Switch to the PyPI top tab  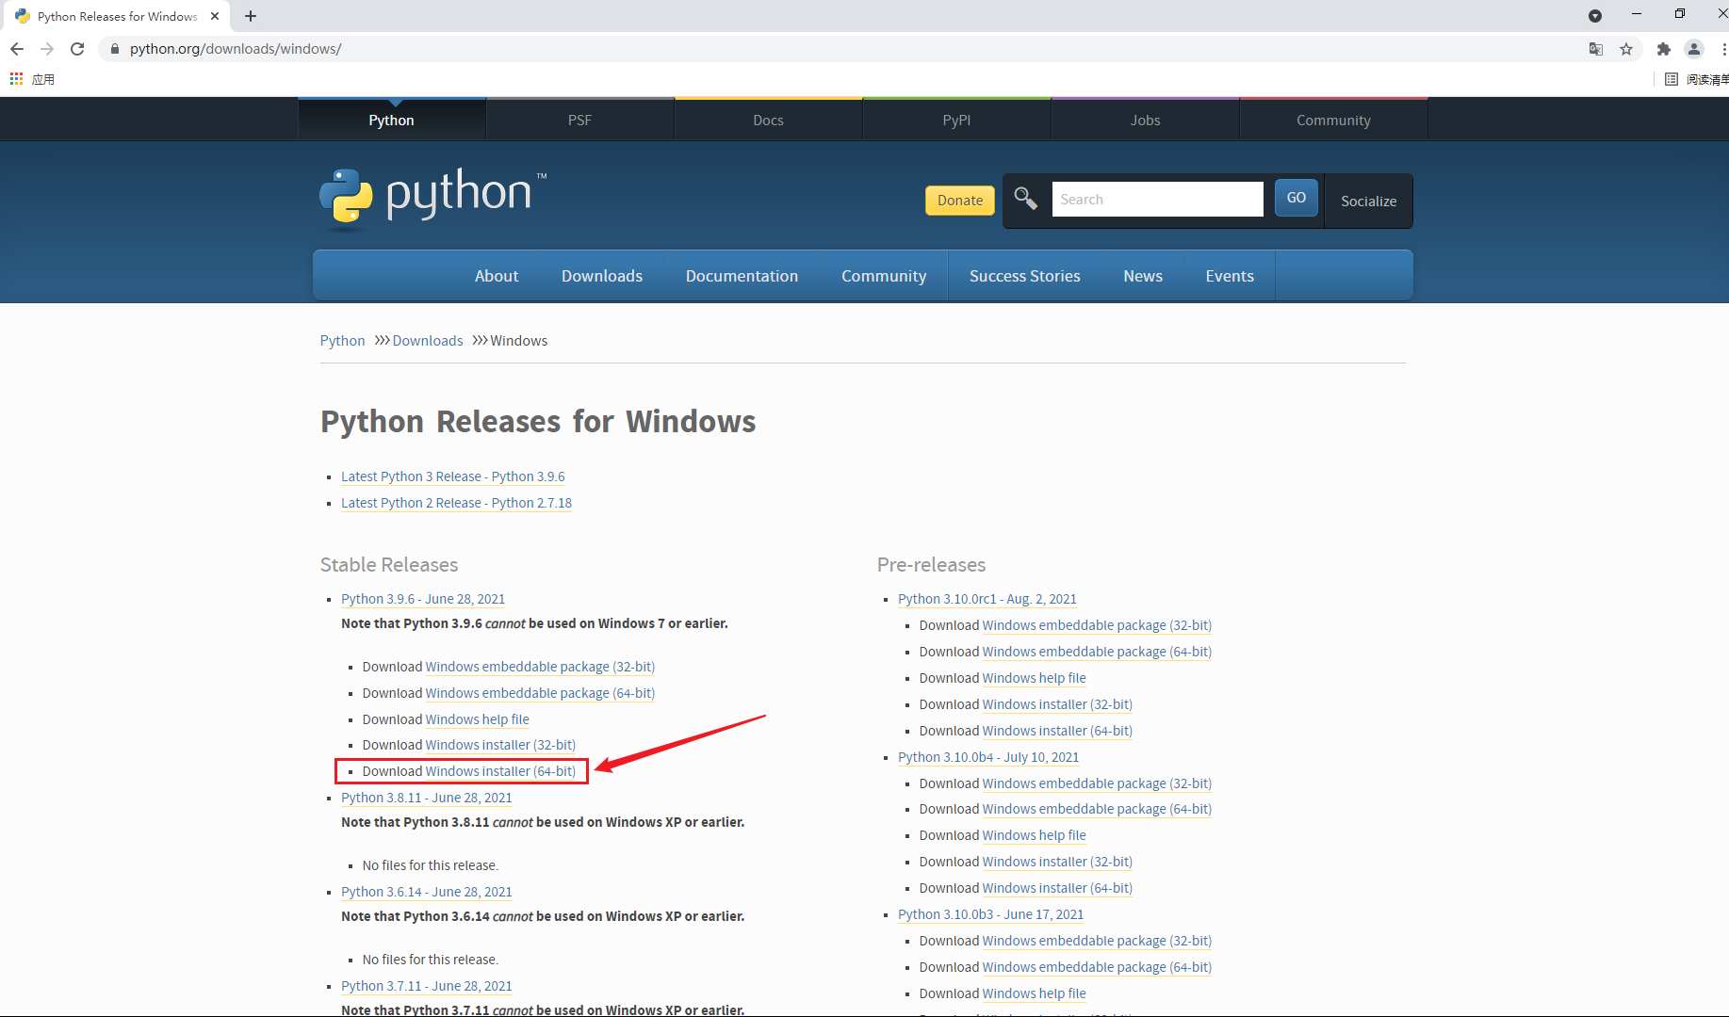point(956,121)
